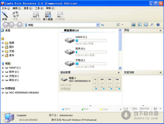Select 娱乐 (F:) label in the tree
The width and height of the screenshot is (164, 124).
coord(14,80)
